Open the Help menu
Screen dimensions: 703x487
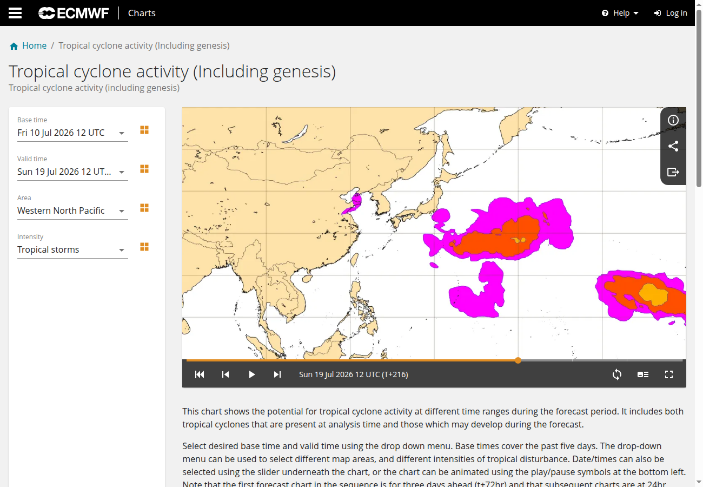[620, 13]
